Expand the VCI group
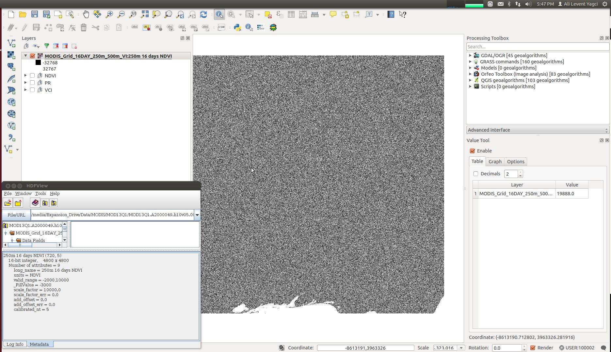 click(x=25, y=90)
